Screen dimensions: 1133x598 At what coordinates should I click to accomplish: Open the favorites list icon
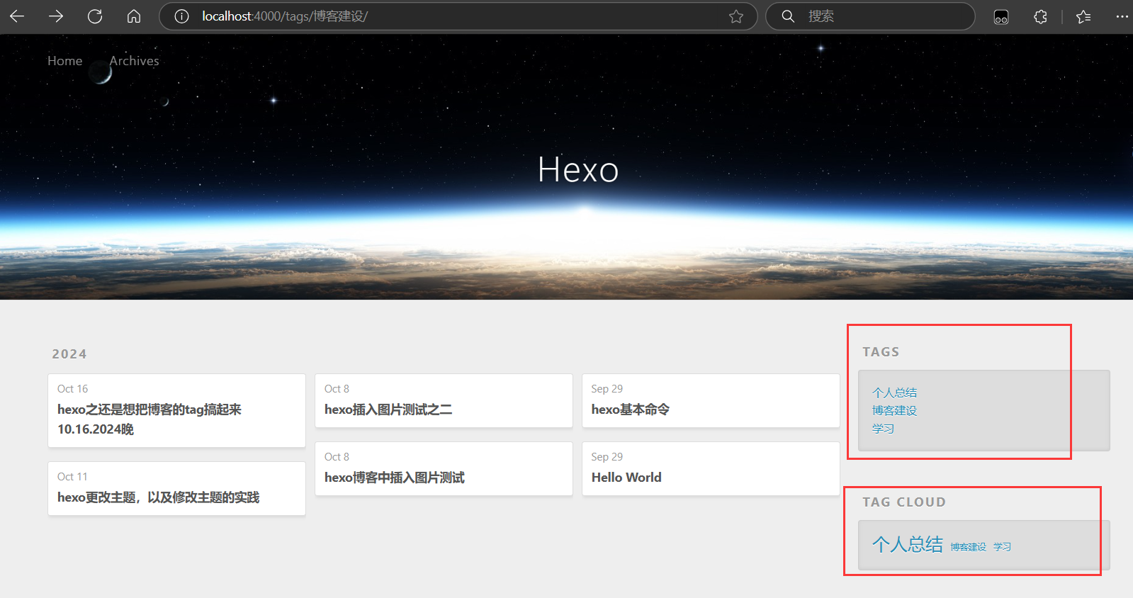pyautogui.click(x=1083, y=16)
